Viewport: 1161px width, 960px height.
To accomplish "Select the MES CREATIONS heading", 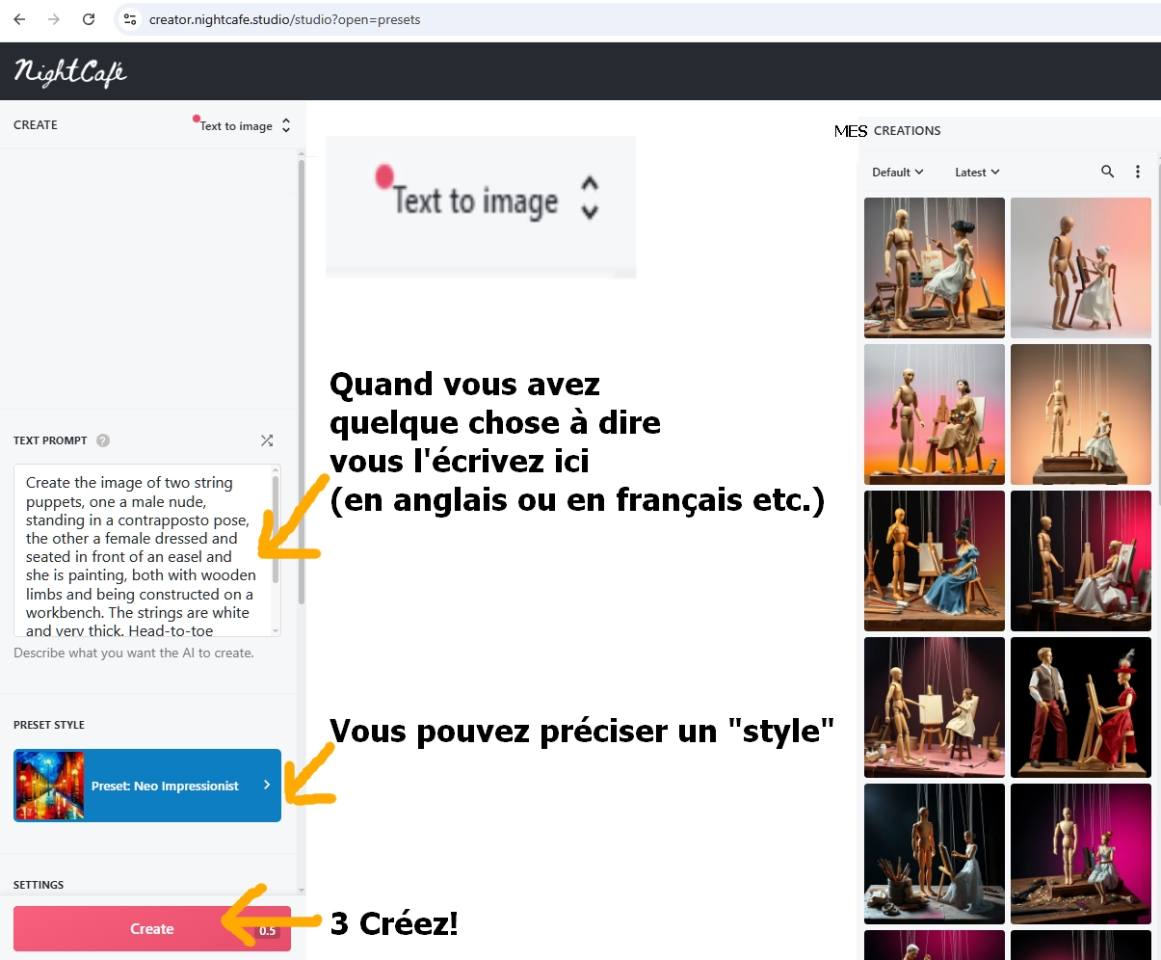I will [887, 131].
